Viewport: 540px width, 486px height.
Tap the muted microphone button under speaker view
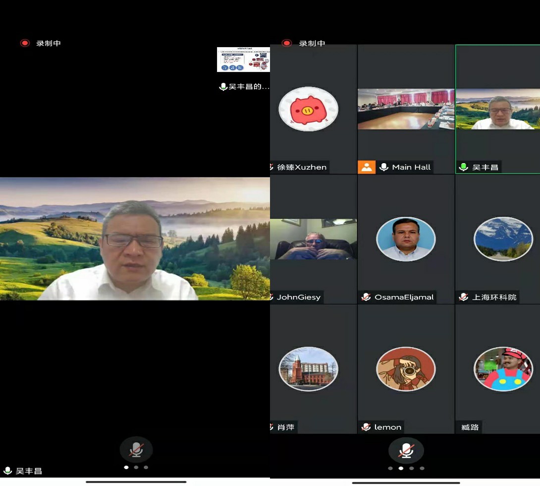point(136,450)
